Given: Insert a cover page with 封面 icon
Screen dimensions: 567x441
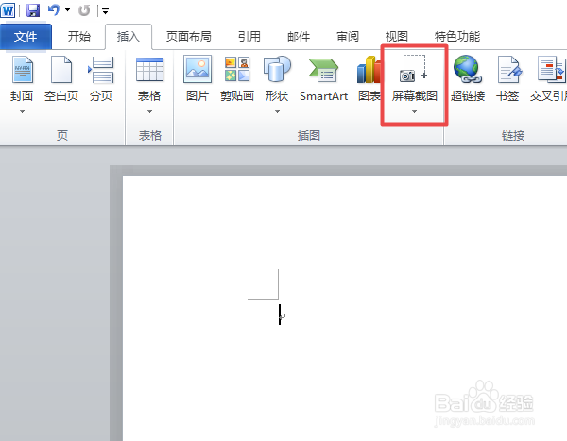Looking at the screenshot, I should point(22,70).
